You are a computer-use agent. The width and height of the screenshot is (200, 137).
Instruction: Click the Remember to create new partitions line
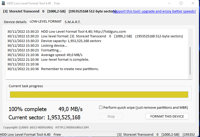point(70,69)
